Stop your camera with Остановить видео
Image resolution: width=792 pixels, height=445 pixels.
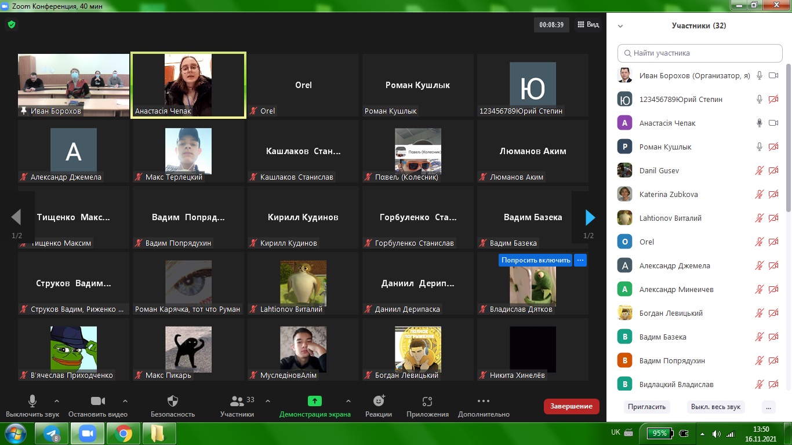(x=98, y=406)
